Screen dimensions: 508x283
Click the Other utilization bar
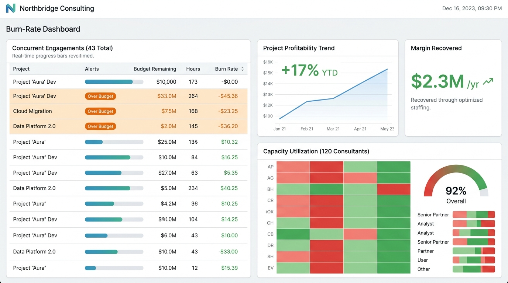click(x=474, y=269)
